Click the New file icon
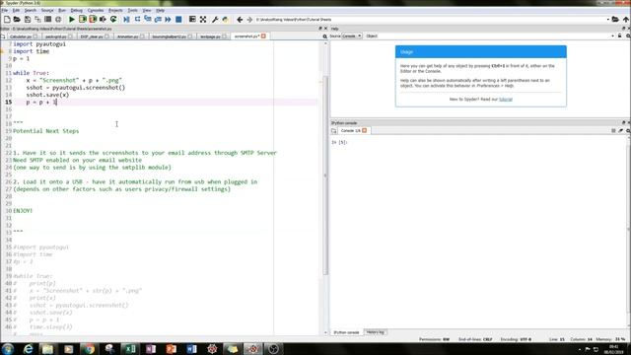631x355 pixels. (7, 20)
